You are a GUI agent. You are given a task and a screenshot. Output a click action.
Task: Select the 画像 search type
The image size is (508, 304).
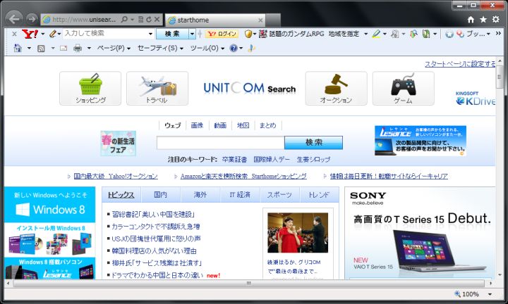click(196, 125)
